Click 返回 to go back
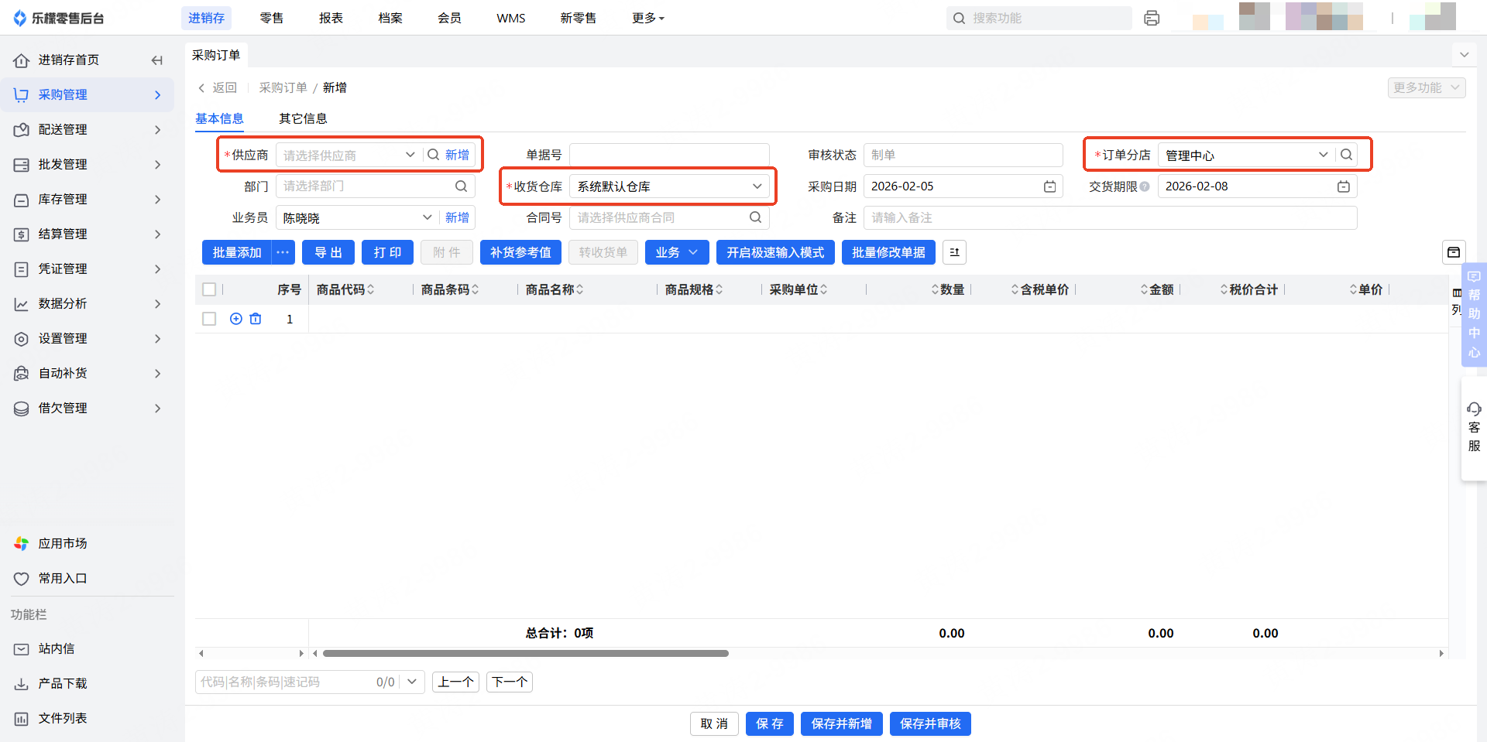Viewport: 1487px width, 742px height. pos(218,87)
